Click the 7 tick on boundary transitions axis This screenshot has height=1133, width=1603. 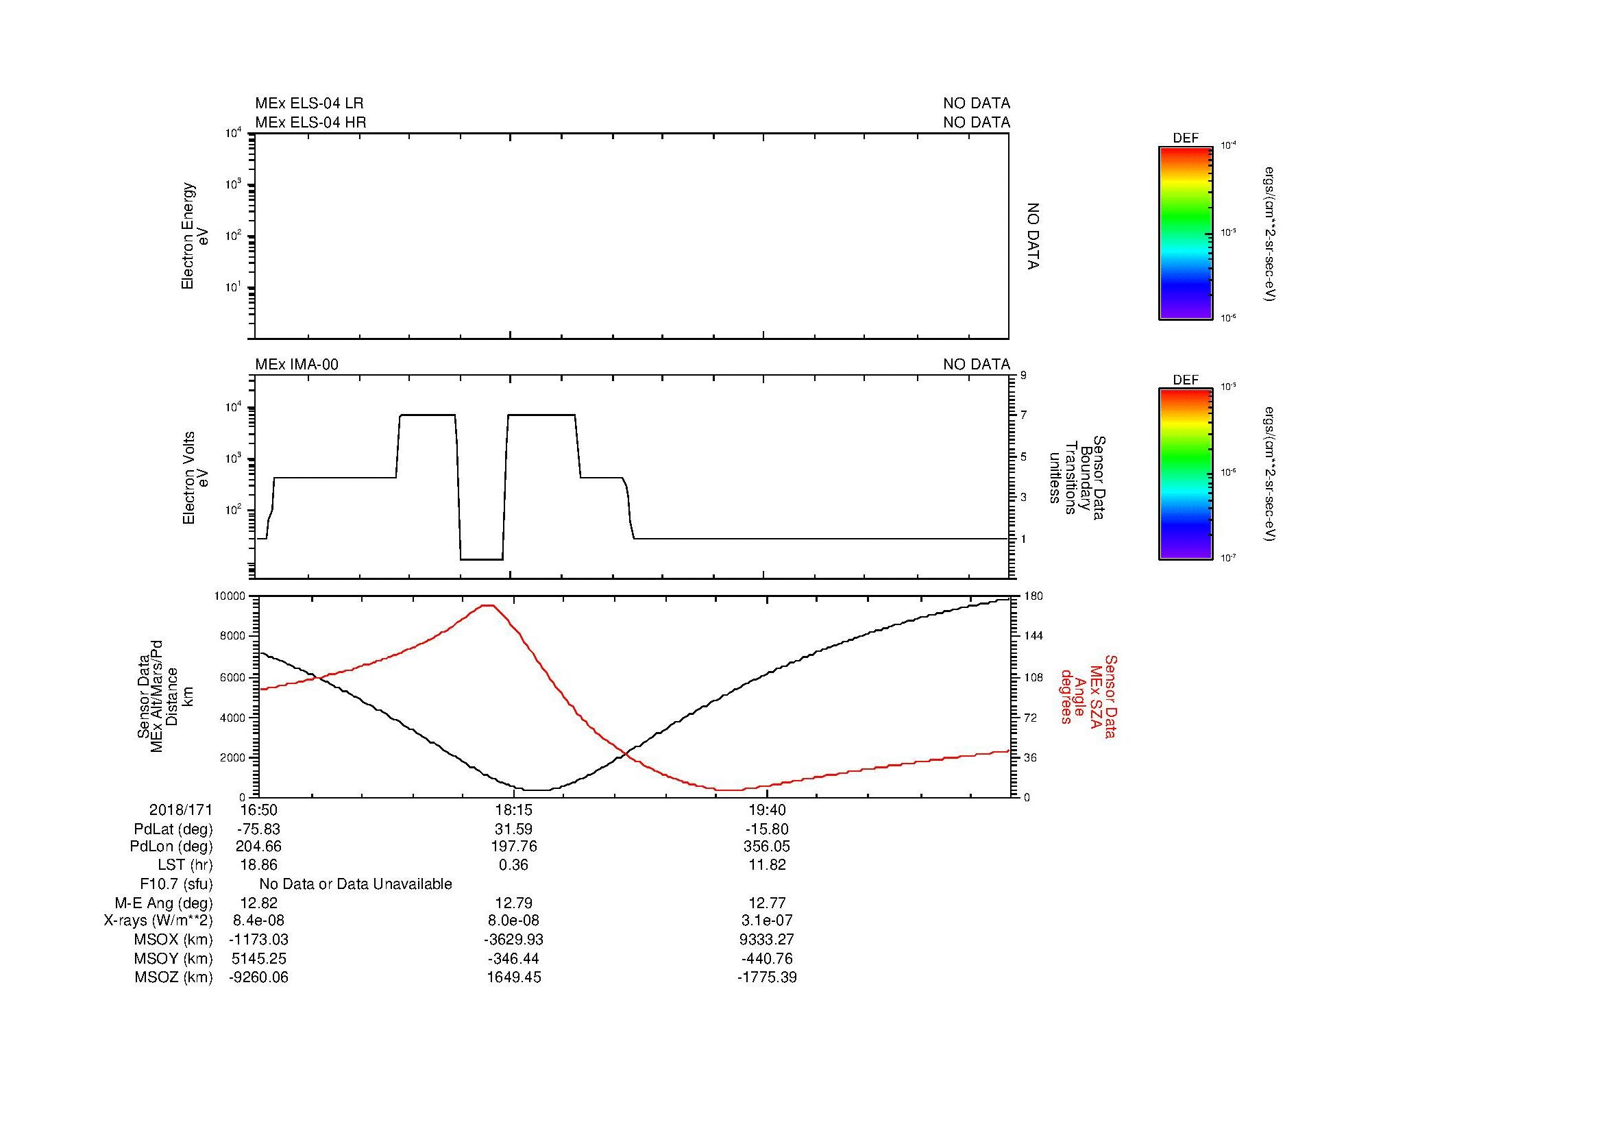1023,416
